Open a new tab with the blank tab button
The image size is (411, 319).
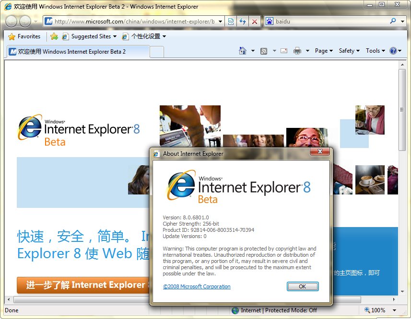pos(157,52)
